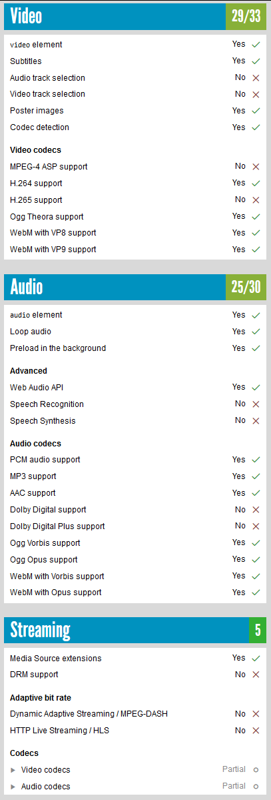271x800 pixels.
Task: Expand the Audio codecs disclosure triangle under Streaming
Action: point(13,787)
